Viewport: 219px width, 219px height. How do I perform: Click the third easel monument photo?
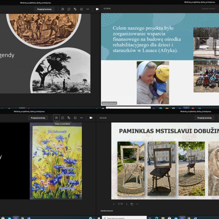192,169
